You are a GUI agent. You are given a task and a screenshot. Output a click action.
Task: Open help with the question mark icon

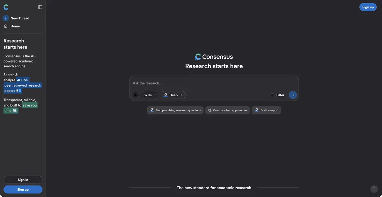pyautogui.click(x=374, y=189)
